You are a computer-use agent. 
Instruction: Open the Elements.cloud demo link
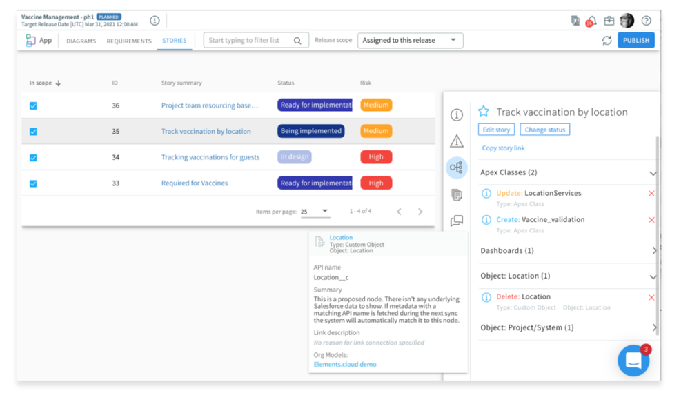click(x=344, y=364)
